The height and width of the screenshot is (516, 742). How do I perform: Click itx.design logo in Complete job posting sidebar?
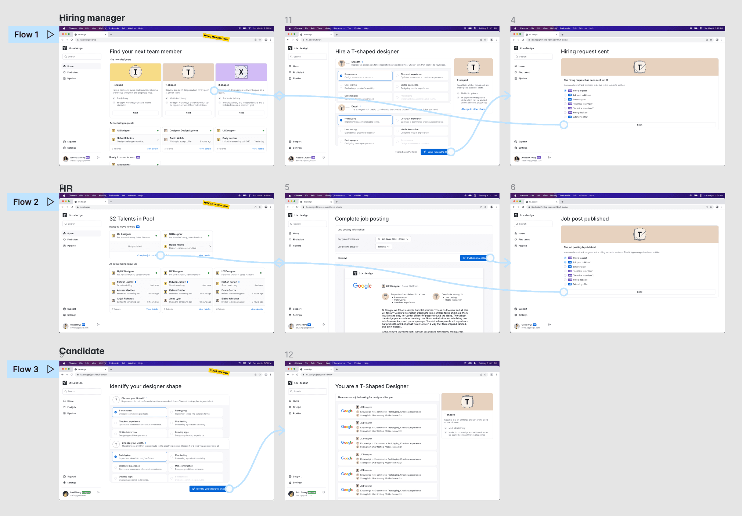[290, 215]
